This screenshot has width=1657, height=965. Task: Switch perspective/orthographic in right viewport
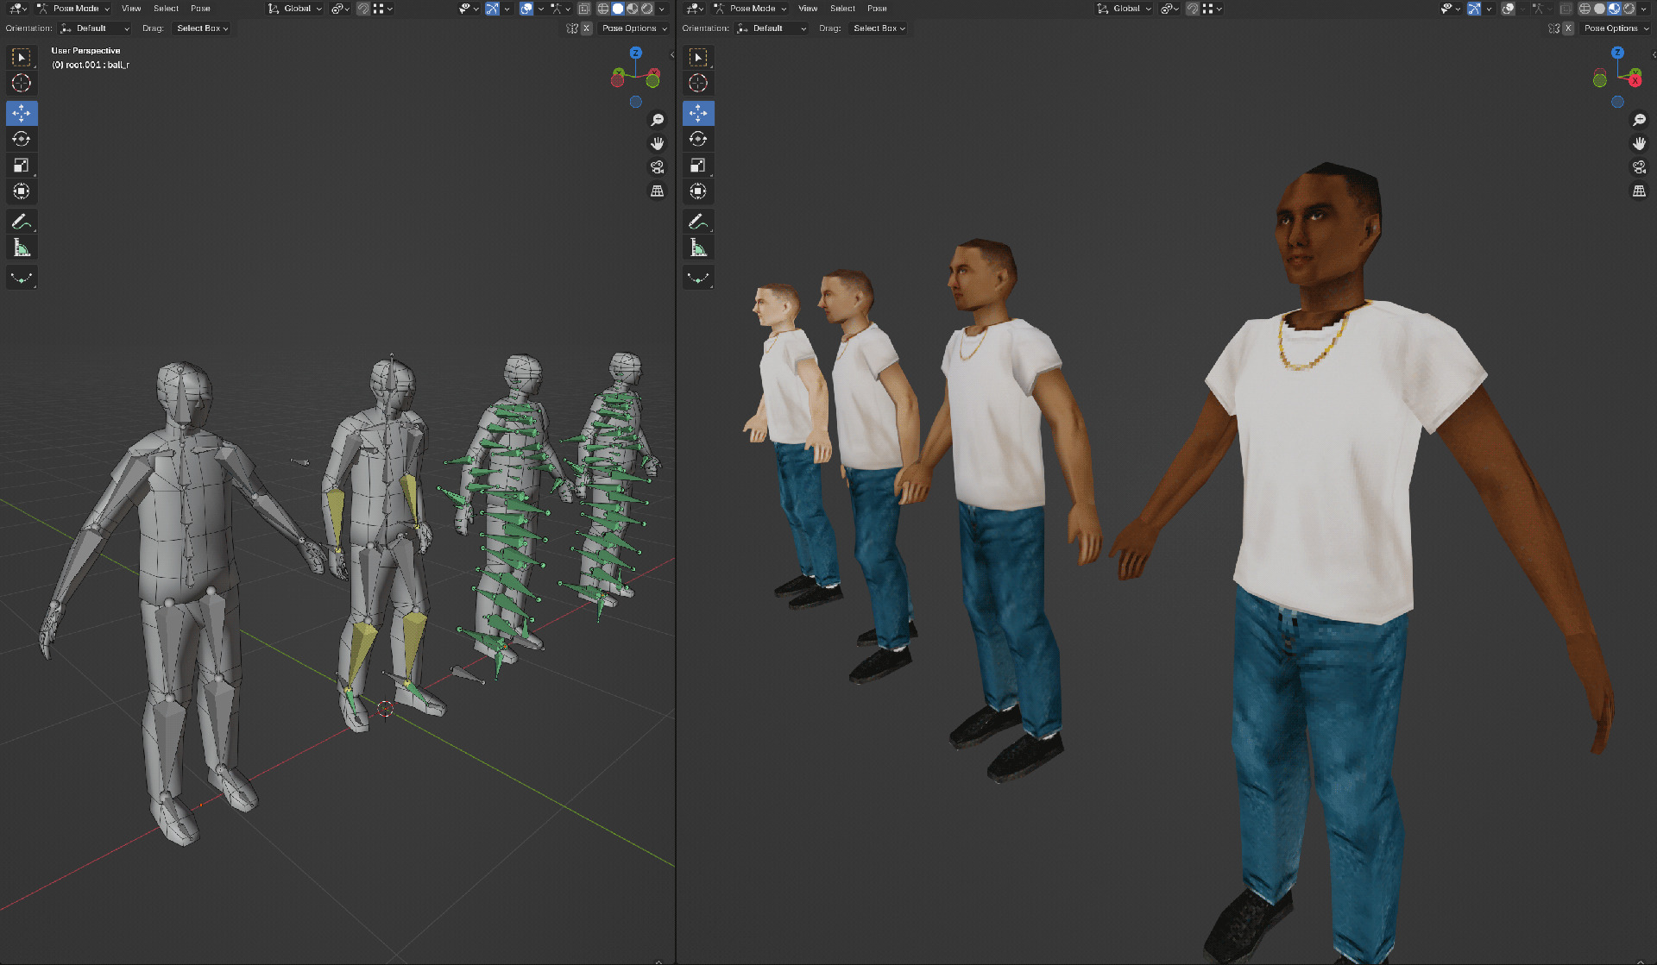pyautogui.click(x=1639, y=191)
